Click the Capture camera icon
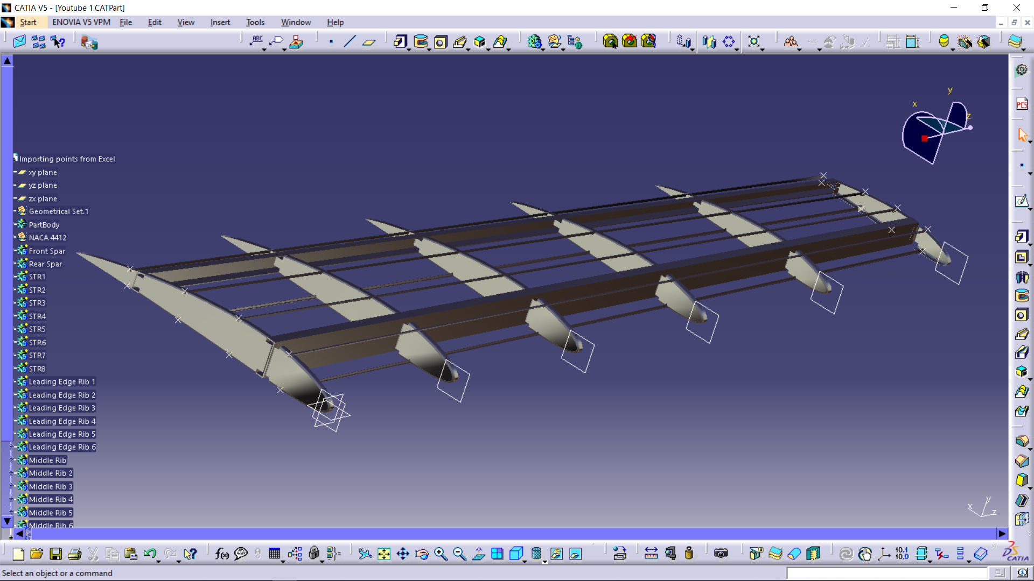The image size is (1034, 581). [721, 554]
